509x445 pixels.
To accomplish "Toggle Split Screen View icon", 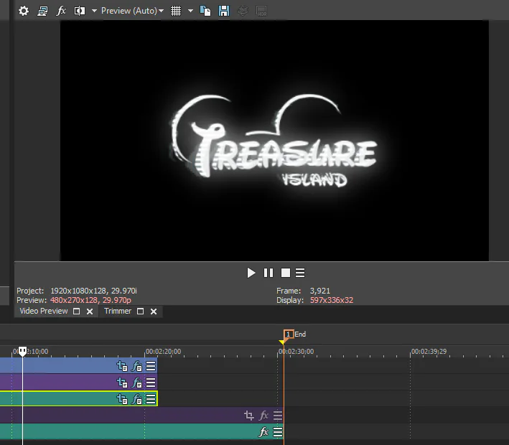I will [x=80, y=11].
